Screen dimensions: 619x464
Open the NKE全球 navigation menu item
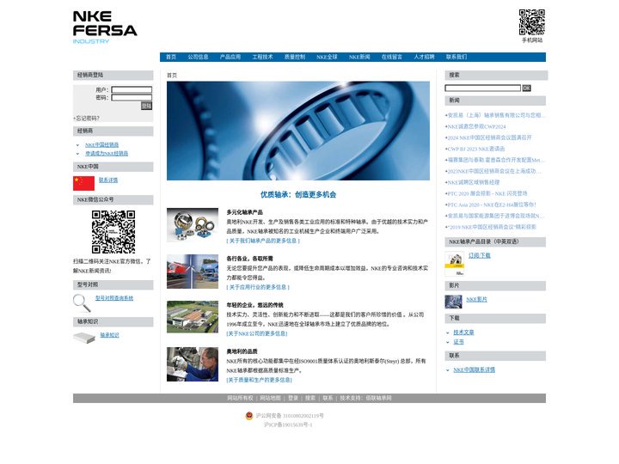tap(327, 57)
